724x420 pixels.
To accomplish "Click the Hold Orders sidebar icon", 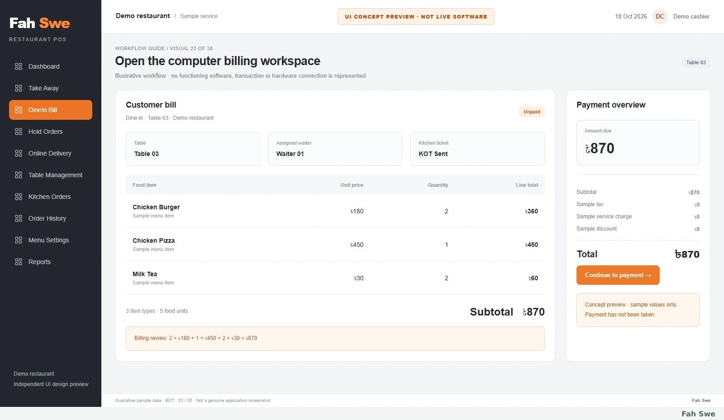I will coord(19,132).
